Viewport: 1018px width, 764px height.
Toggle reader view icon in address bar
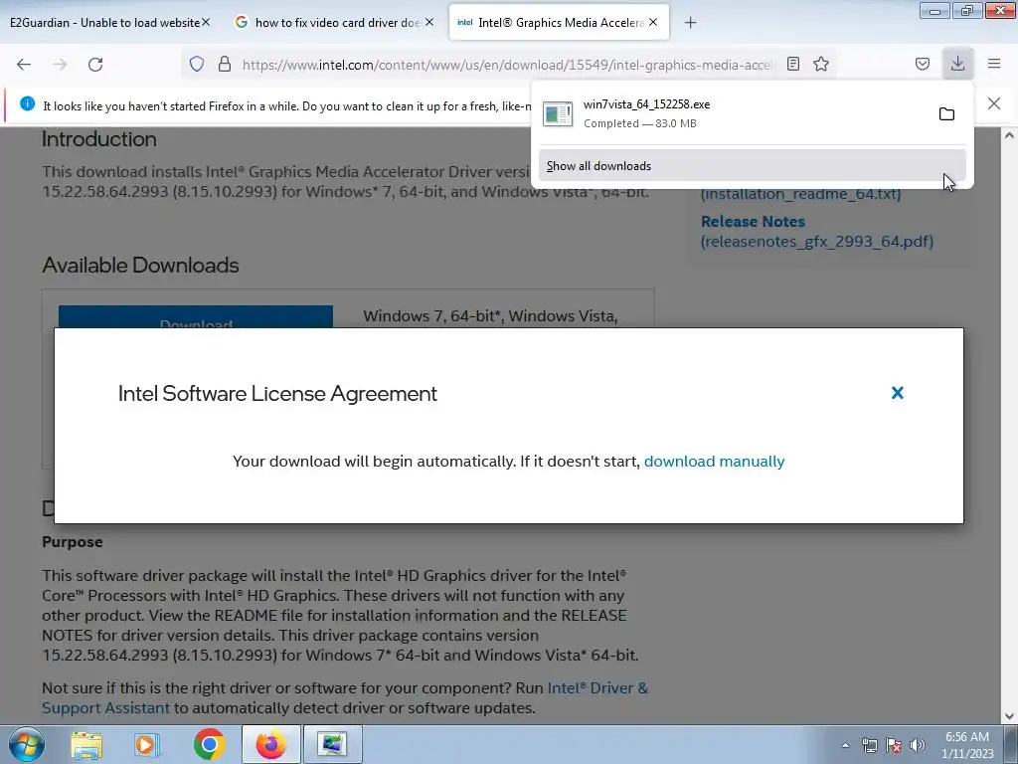coord(792,64)
